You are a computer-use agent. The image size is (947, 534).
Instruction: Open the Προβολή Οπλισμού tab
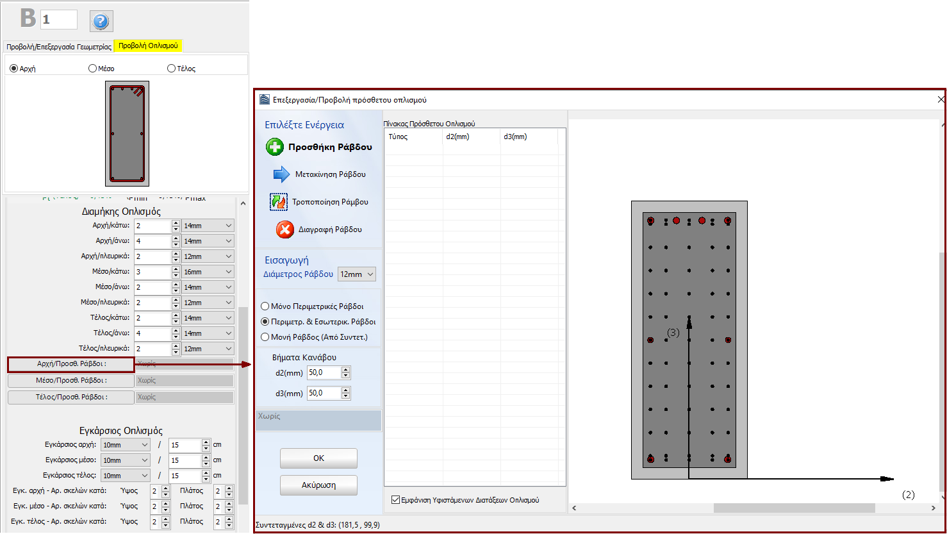coord(148,46)
